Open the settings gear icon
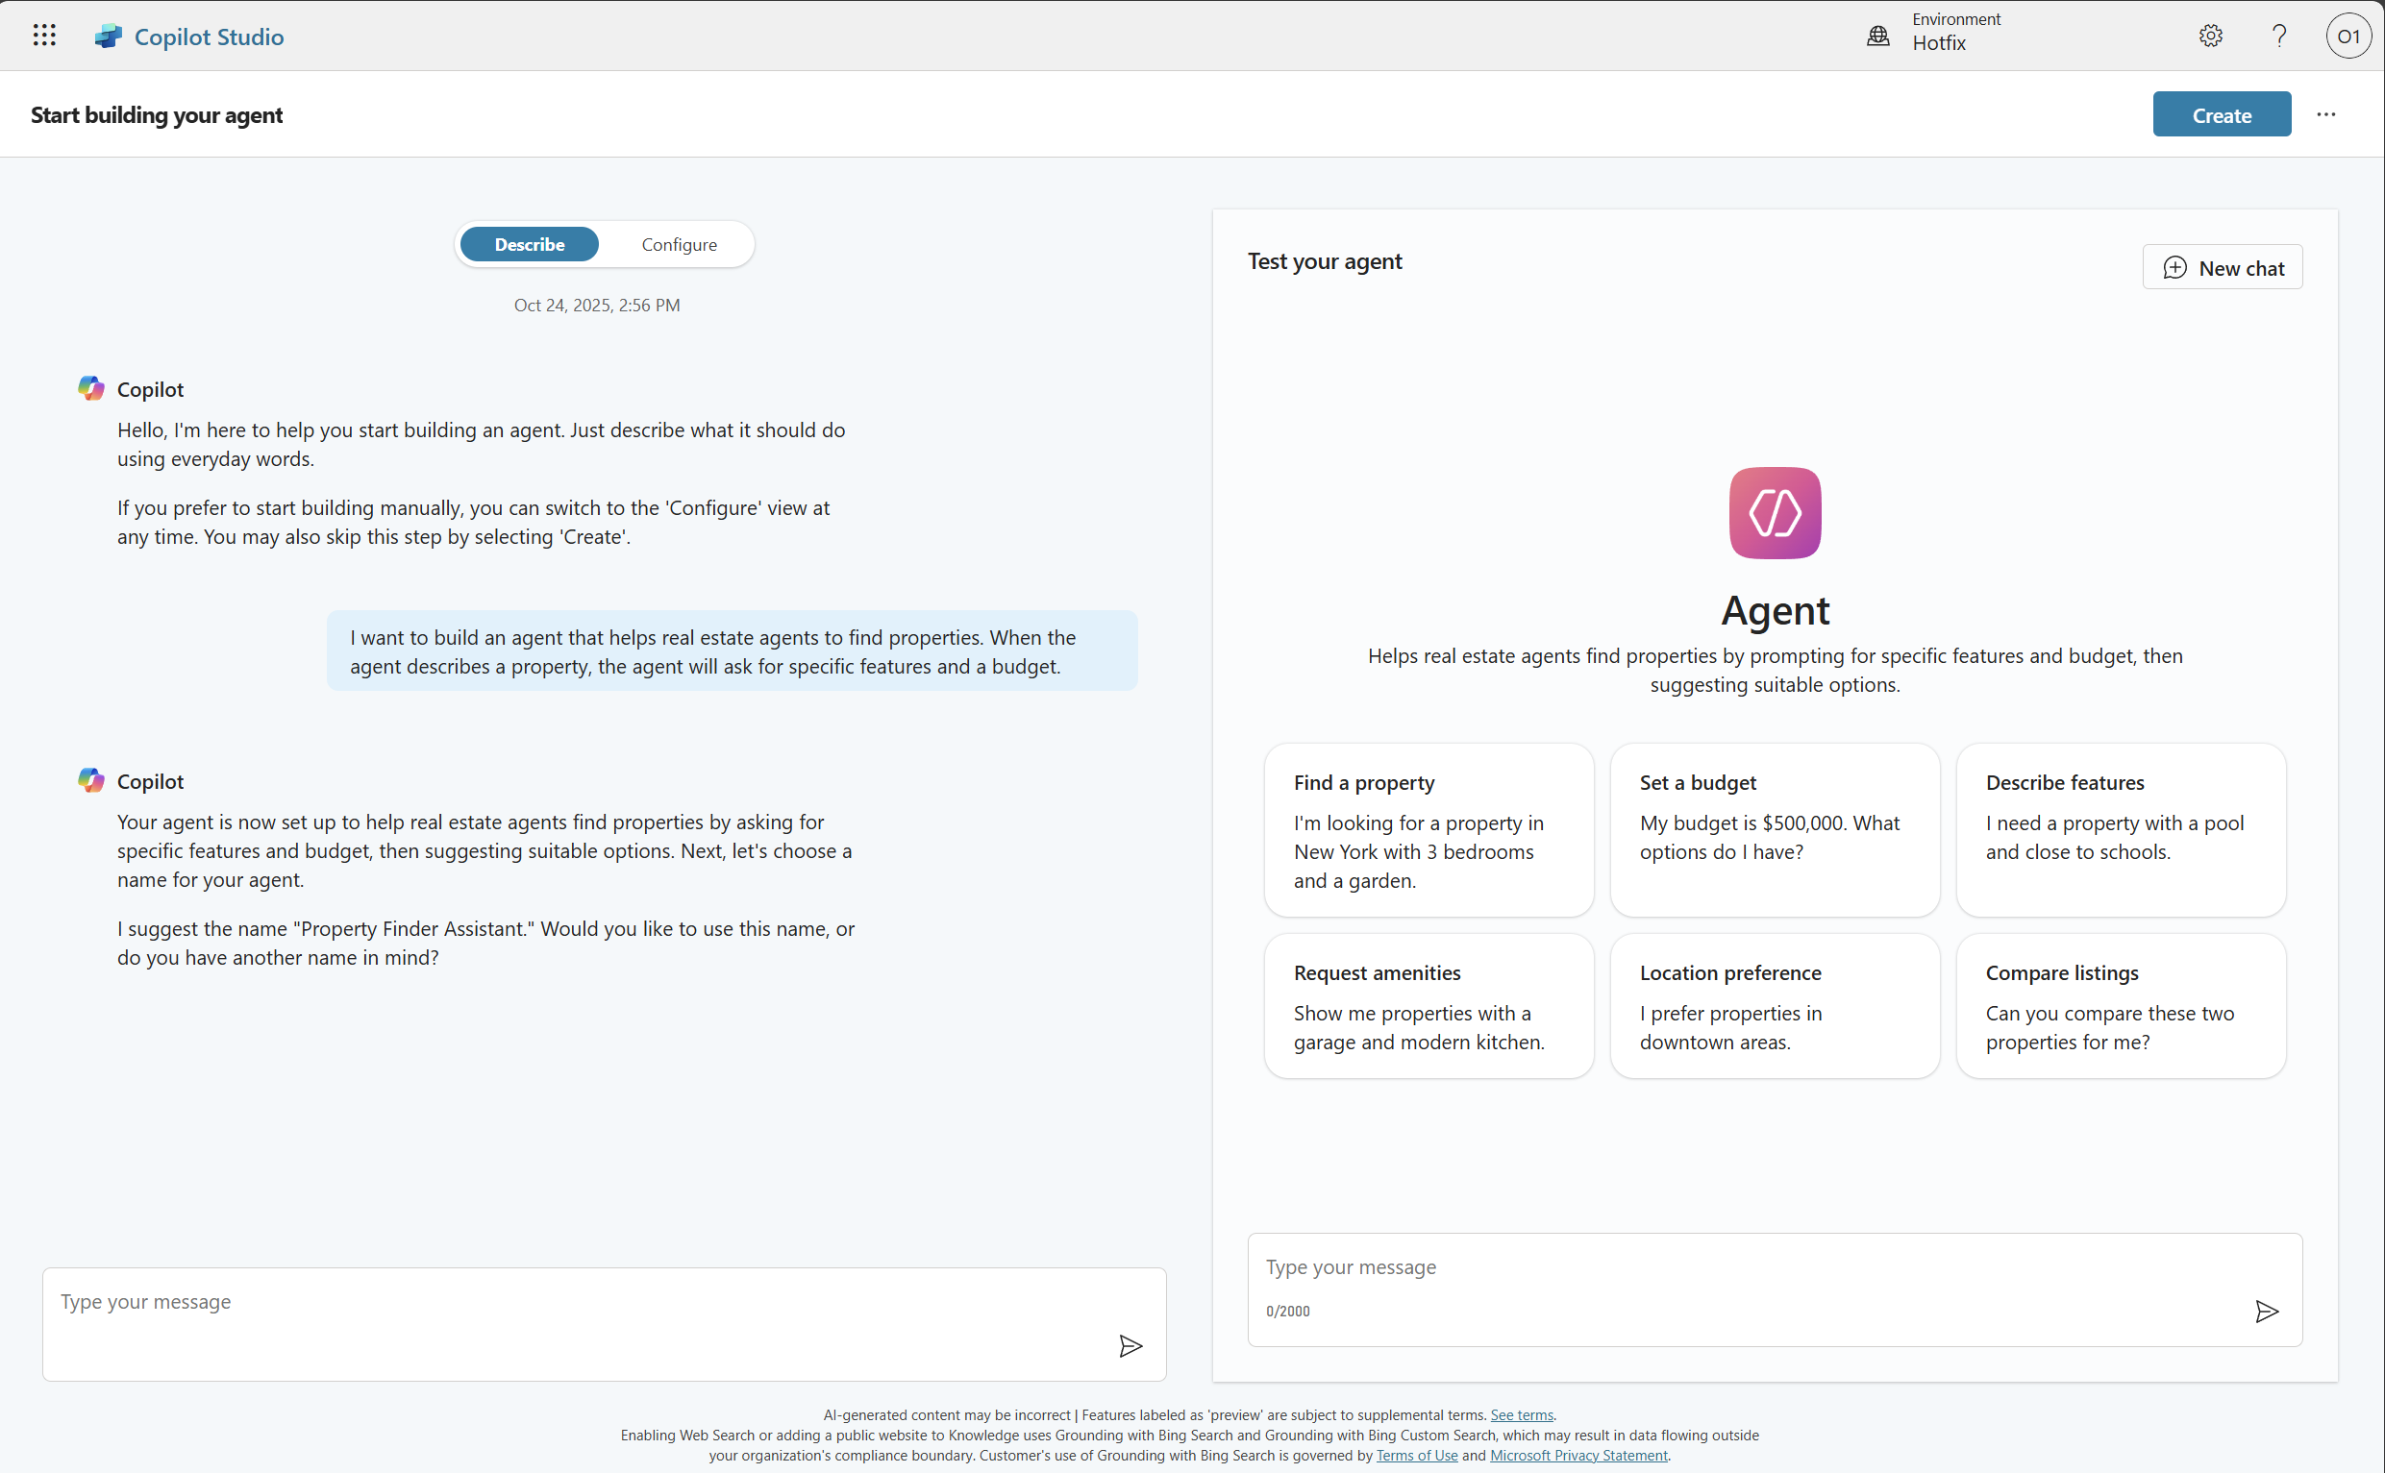This screenshot has width=2385, height=1473. 2209,37
